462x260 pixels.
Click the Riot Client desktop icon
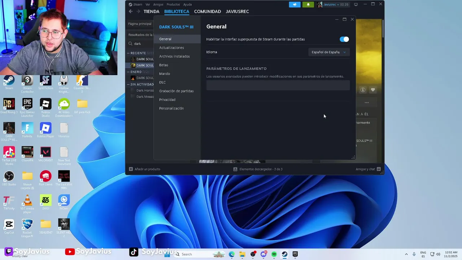[x=45, y=179]
